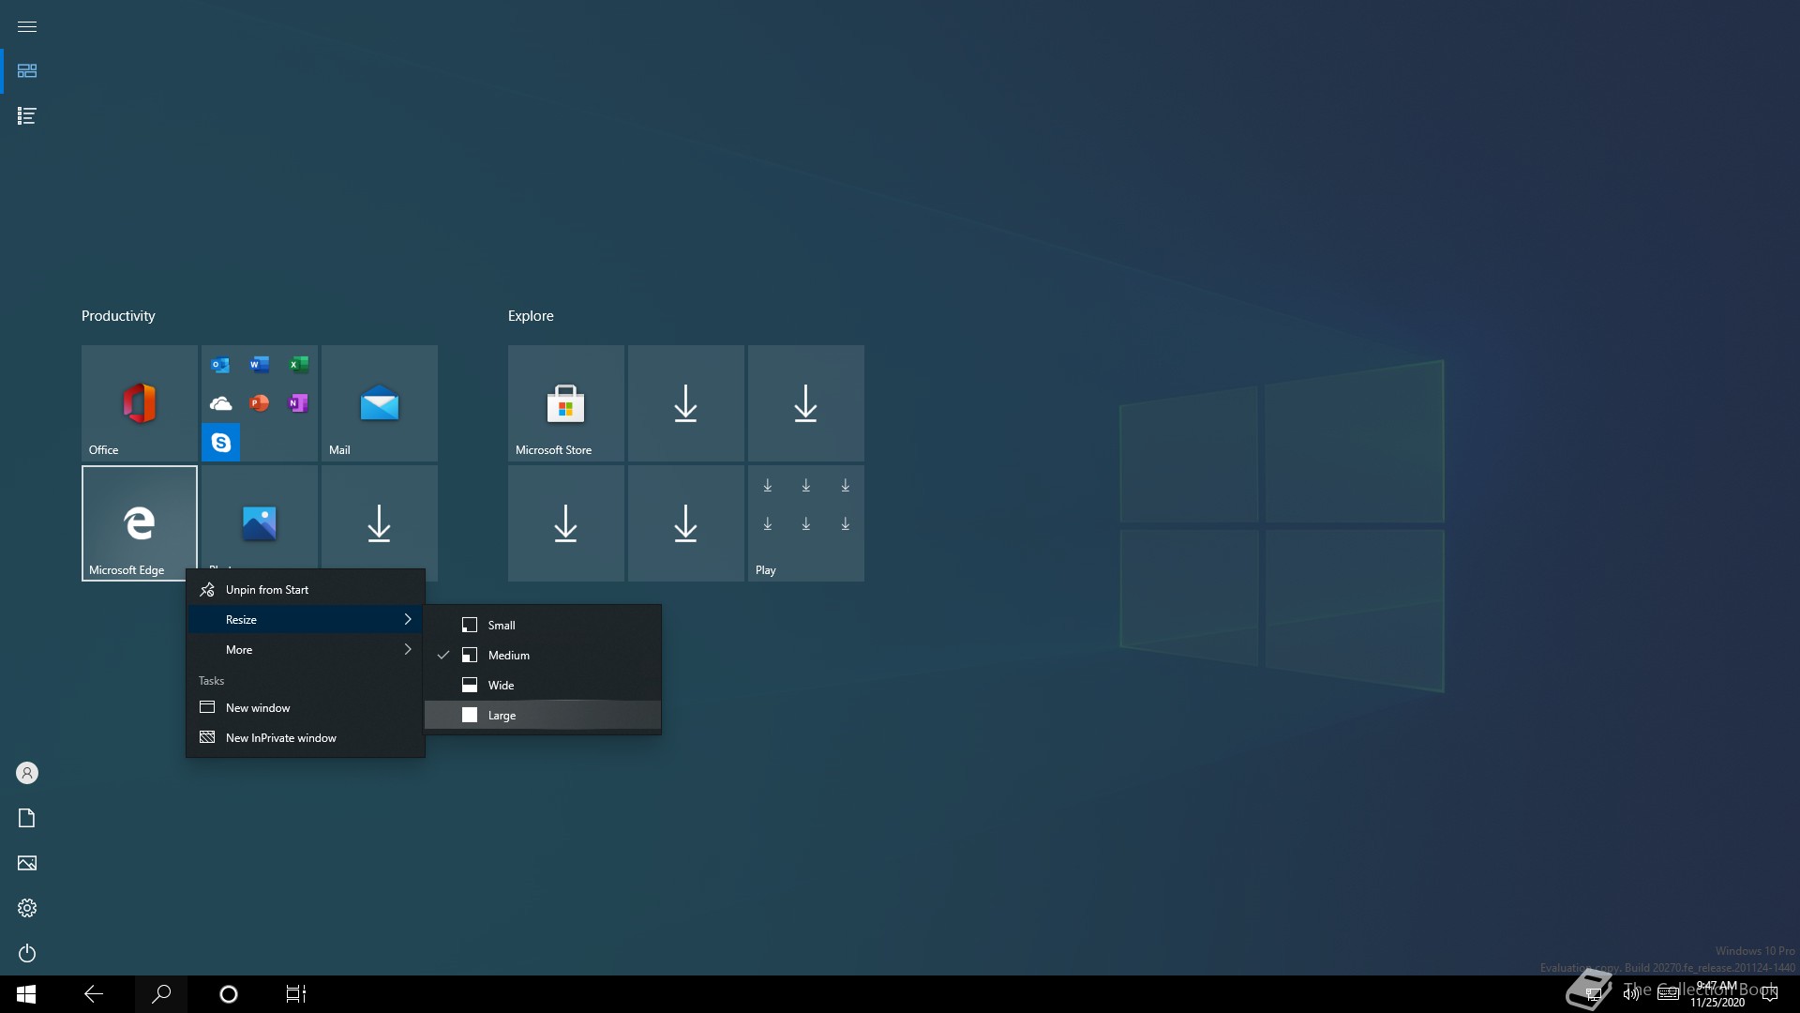Open the touch keyboard tray icon
Viewport: 1800px width, 1013px height.
(1669, 994)
